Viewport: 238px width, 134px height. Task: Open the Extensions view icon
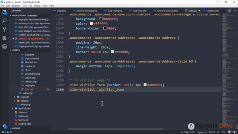point(4,38)
